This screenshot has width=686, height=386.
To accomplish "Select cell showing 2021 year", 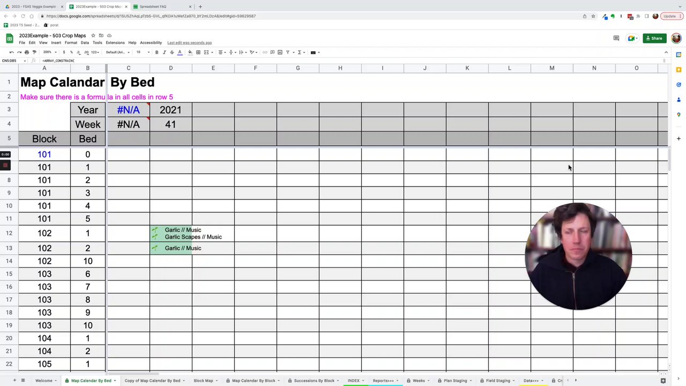I will click(x=170, y=110).
